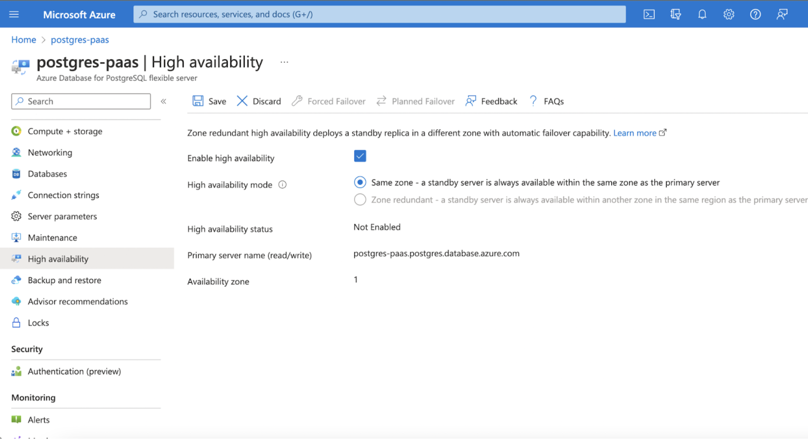Click the Locks padlock icon
This screenshot has width=808, height=440.
point(16,322)
